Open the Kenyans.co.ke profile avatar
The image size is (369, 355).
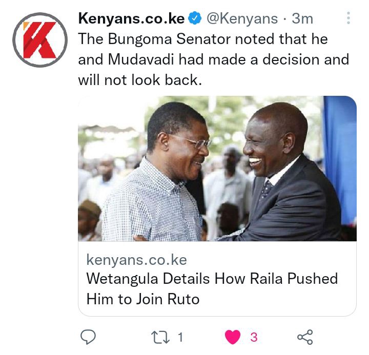[x=40, y=40]
